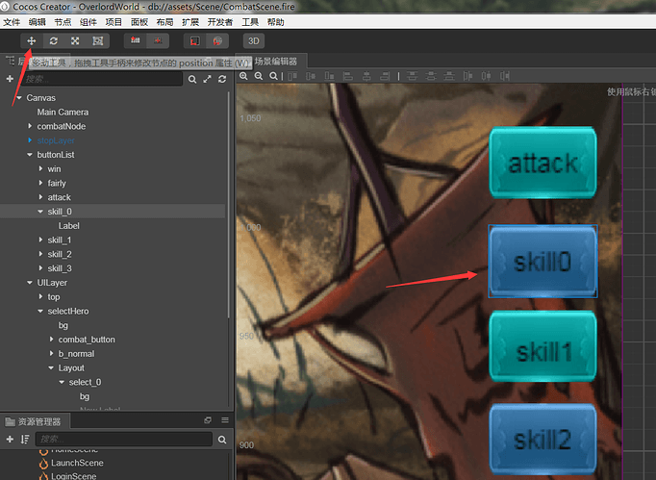The height and width of the screenshot is (480, 656).
Task: Reset scene editor zoom
Action: point(273,76)
